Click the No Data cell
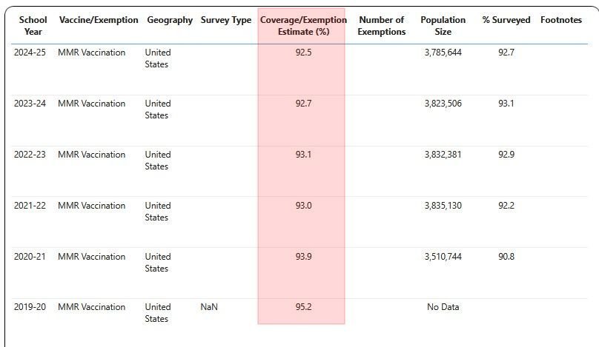This screenshot has width=599, height=347. 443,307
